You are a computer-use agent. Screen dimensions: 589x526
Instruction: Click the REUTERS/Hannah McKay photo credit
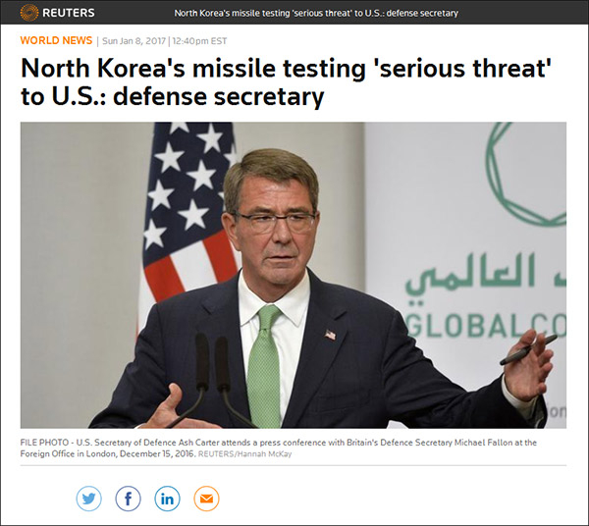[244, 454]
